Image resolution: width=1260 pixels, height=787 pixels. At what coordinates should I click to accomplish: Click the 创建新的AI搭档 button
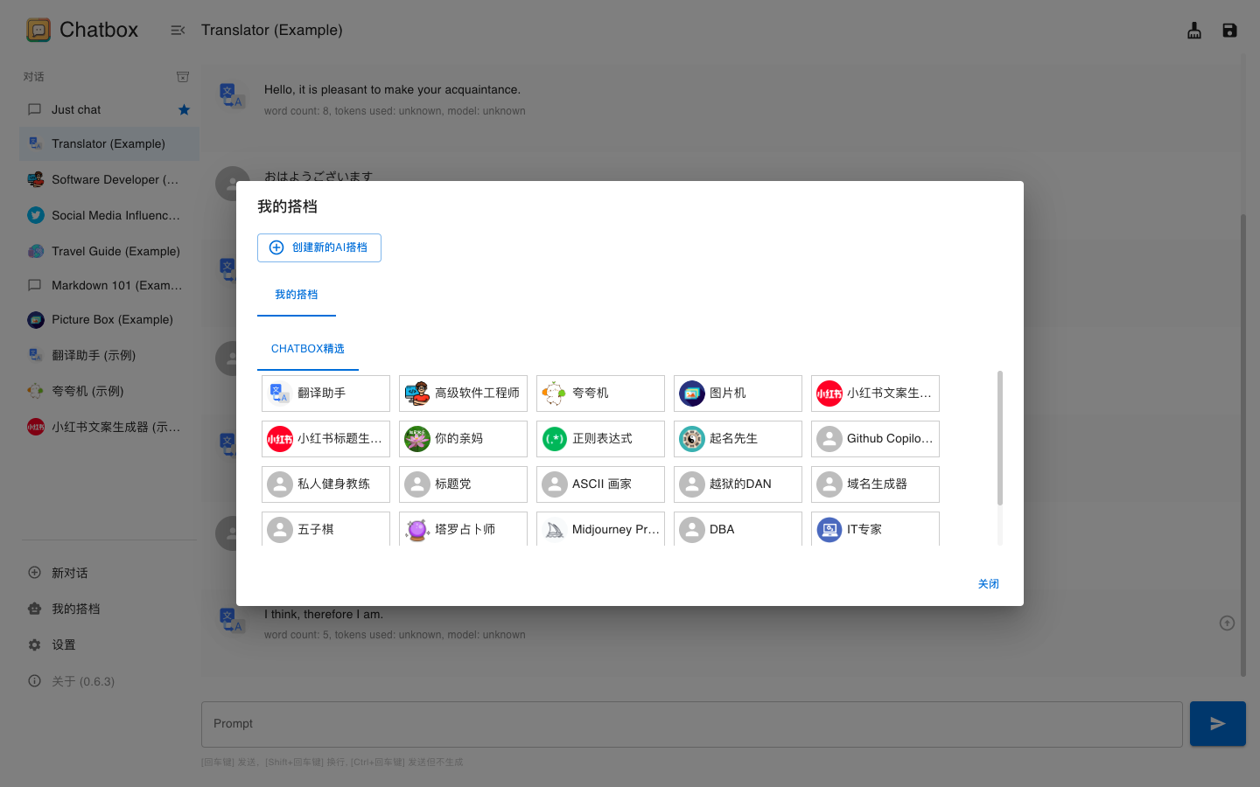318,247
